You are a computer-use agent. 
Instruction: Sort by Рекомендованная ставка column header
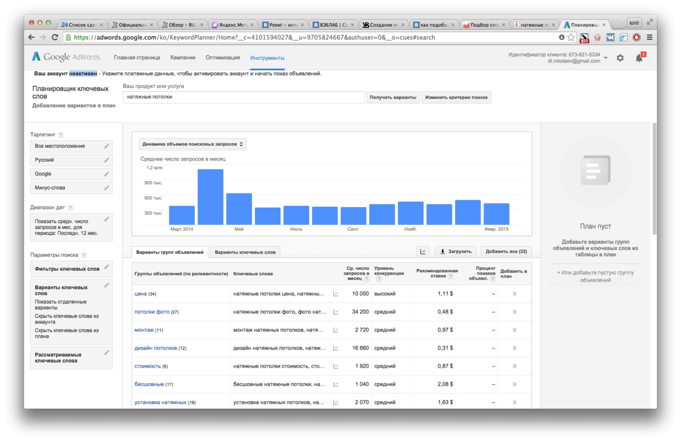point(436,273)
